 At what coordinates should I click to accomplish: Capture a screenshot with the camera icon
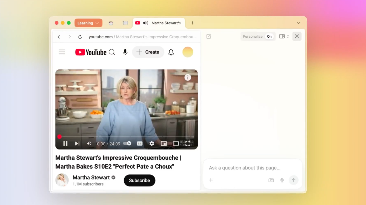tap(271, 180)
